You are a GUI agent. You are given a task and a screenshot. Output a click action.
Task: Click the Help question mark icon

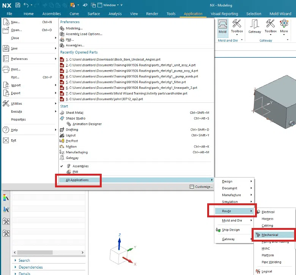pos(6,130)
